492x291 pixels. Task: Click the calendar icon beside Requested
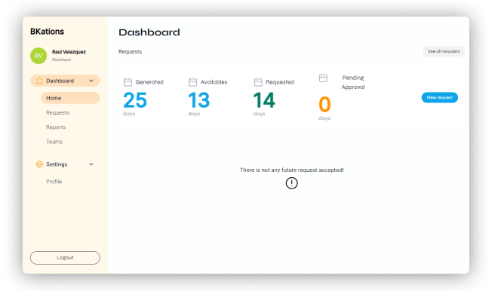coord(258,82)
